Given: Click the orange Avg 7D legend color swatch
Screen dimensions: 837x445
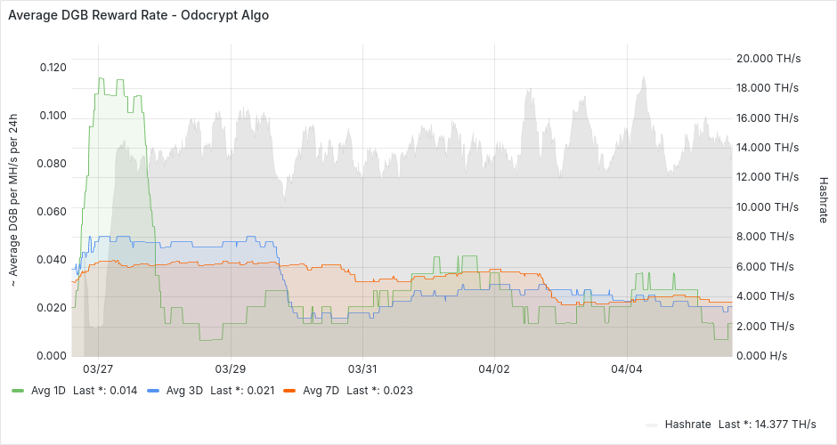Looking at the screenshot, I should [288, 391].
